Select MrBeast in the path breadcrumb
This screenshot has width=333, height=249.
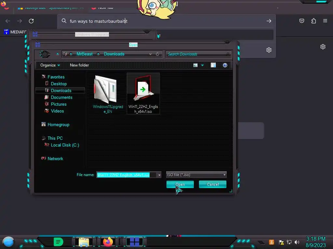point(85,54)
